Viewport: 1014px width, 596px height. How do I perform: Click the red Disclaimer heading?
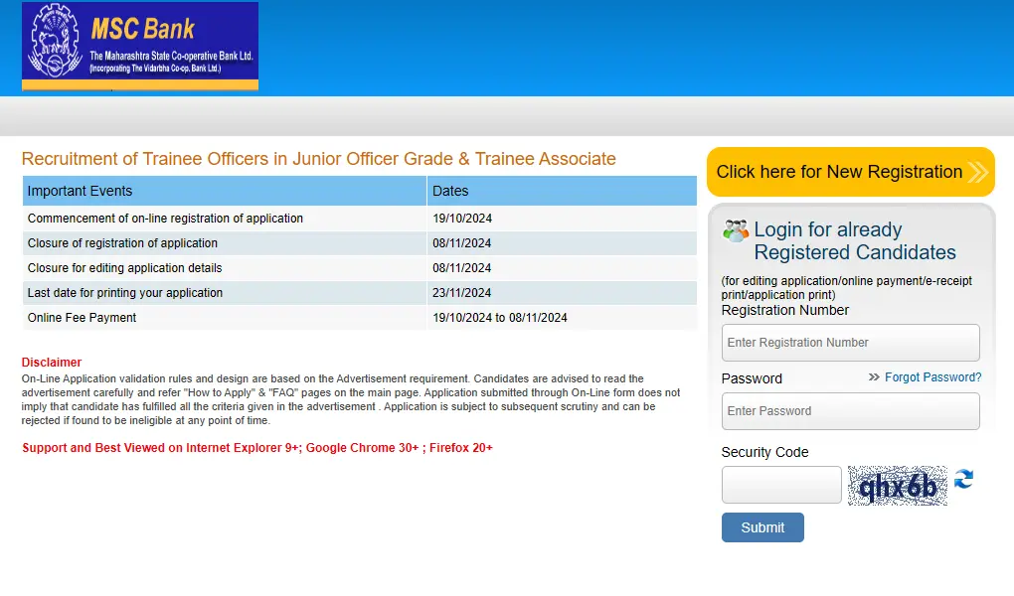point(52,363)
